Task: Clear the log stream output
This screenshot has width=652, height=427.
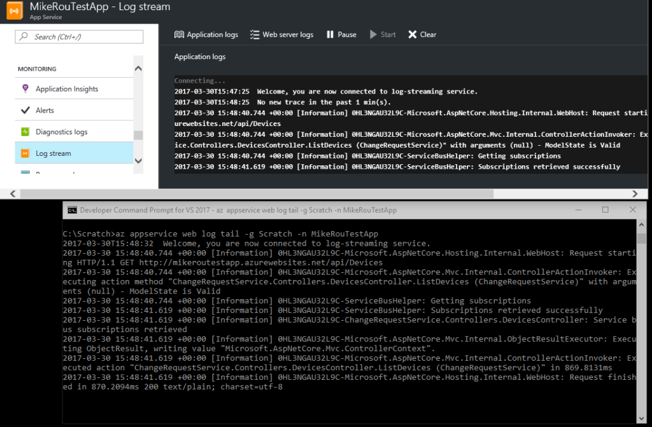Action: pyautogui.click(x=422, y=34)
